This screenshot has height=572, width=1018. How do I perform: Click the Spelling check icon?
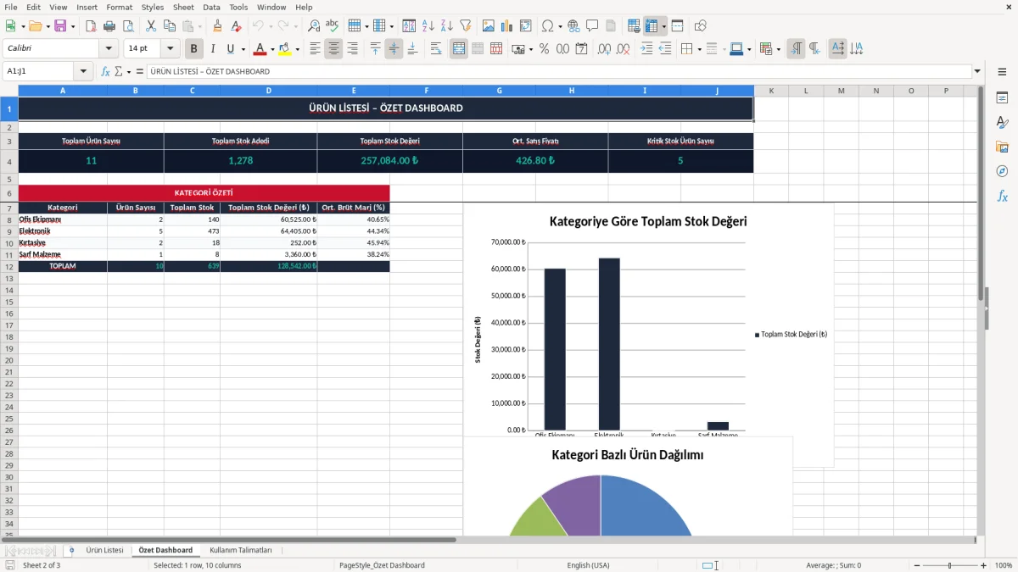(x=333, y=26)
